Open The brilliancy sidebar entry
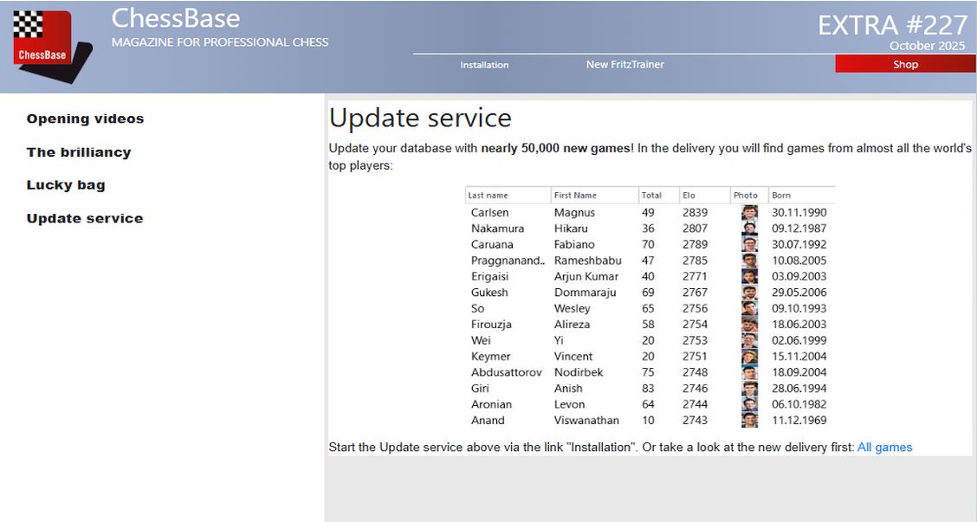Screen dimensions: 977x522 [79, 152]
